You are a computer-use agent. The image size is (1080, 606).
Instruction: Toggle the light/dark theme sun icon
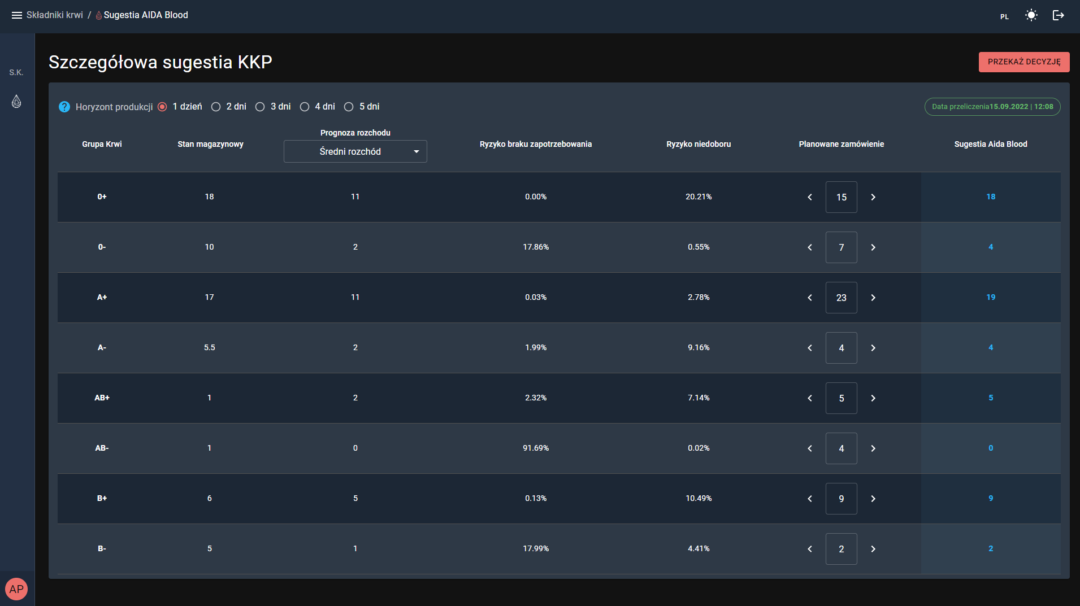coord(1031,15)
